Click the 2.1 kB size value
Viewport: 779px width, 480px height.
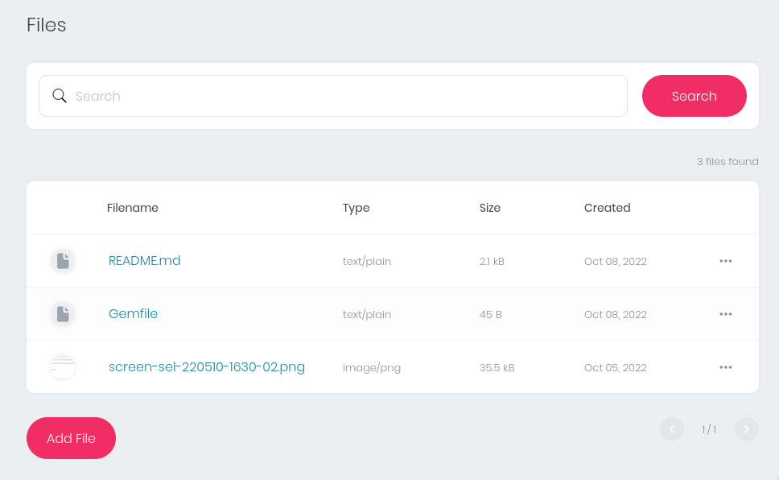click(492, 261)
